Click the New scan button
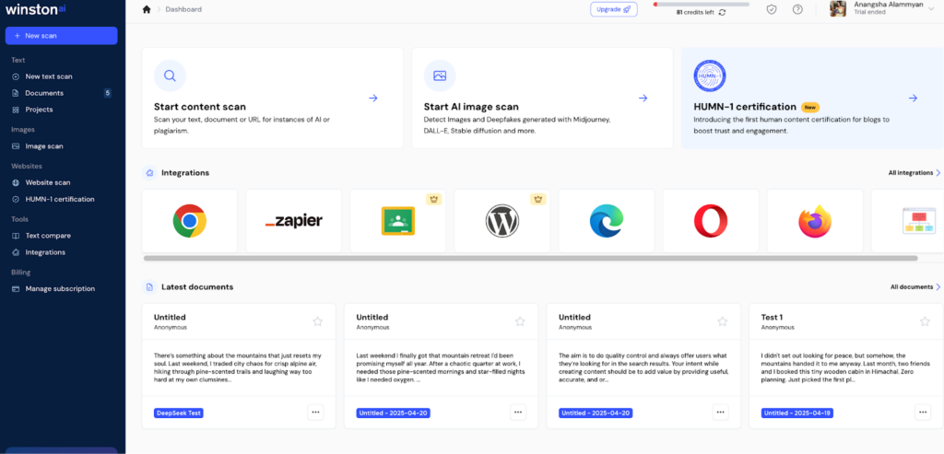Viewport: 944px width, 454px height. click(62, 36)
